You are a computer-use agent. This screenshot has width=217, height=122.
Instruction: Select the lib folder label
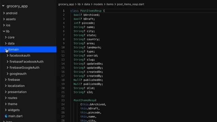[8, 31]
